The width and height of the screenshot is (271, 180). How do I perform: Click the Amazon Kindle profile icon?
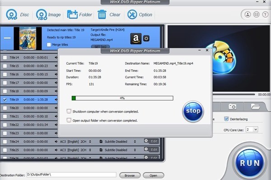[135, 38]
